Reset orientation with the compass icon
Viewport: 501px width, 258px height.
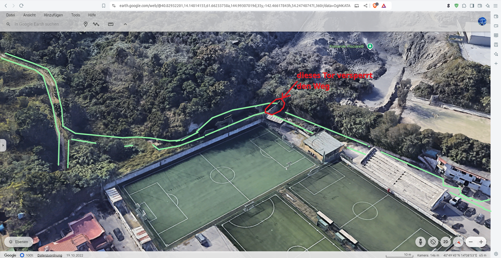click(458, 242)
